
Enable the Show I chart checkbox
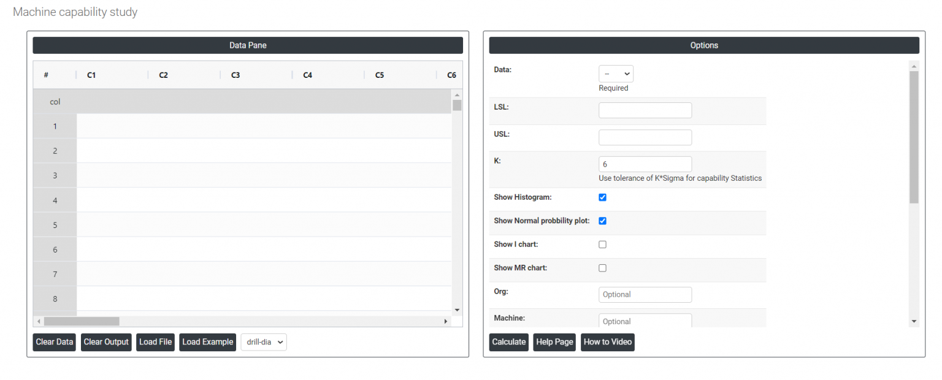[602, 245]
